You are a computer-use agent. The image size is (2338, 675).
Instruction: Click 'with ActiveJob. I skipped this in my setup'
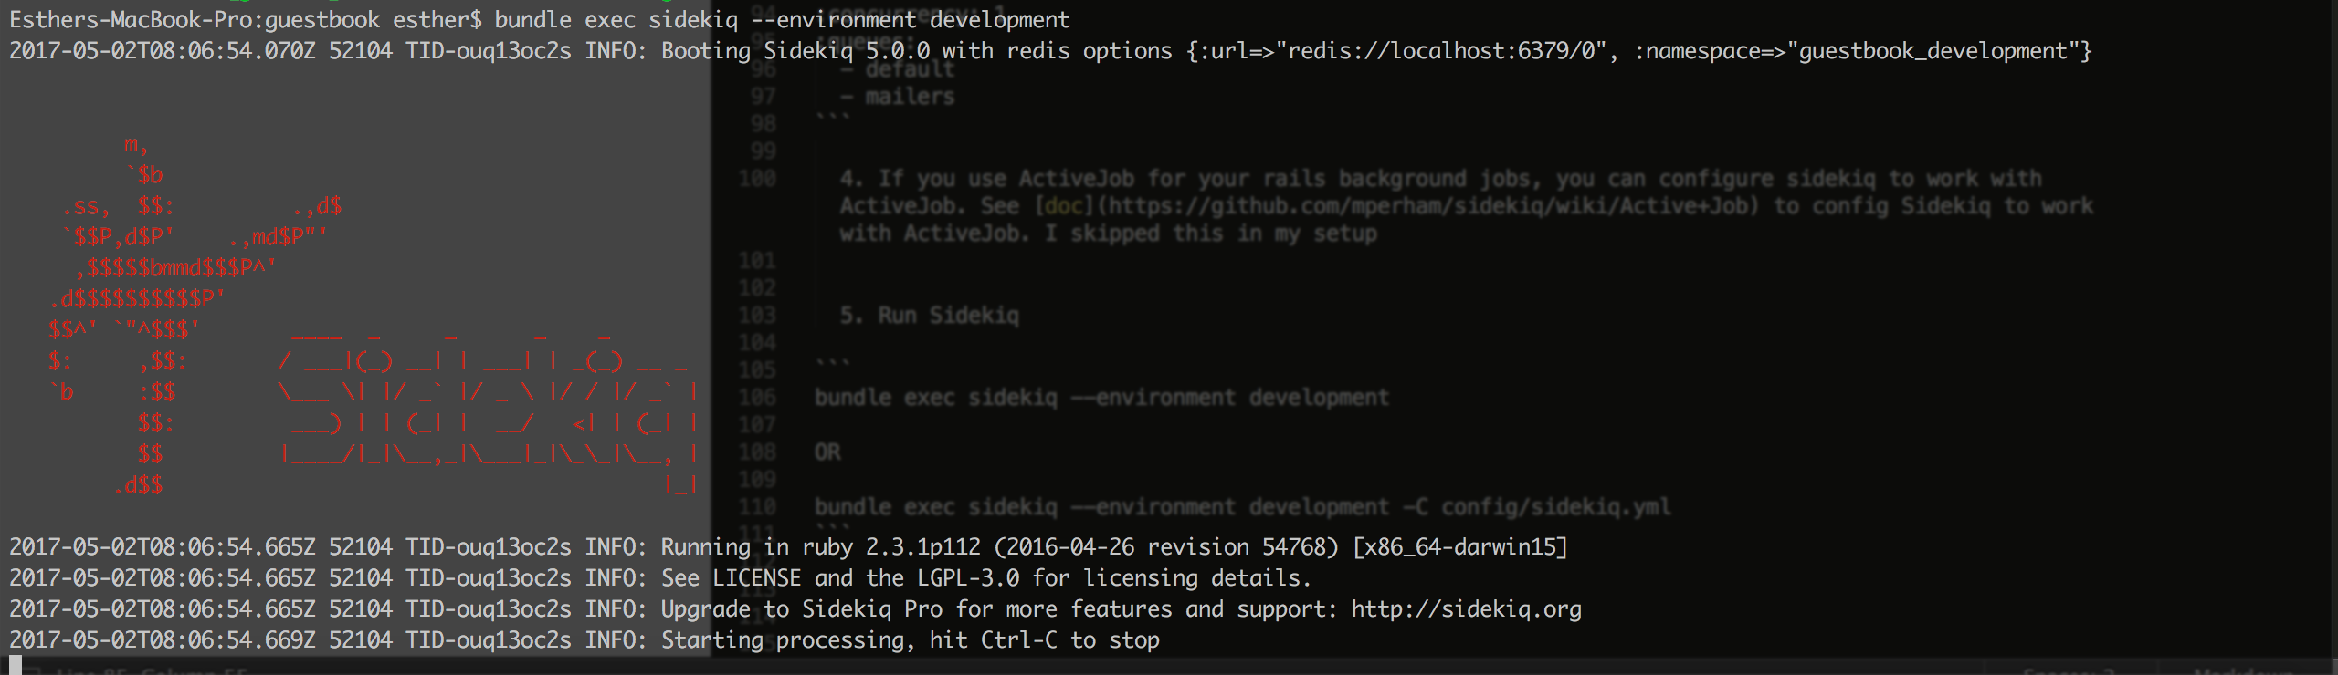coord(1109,234)
